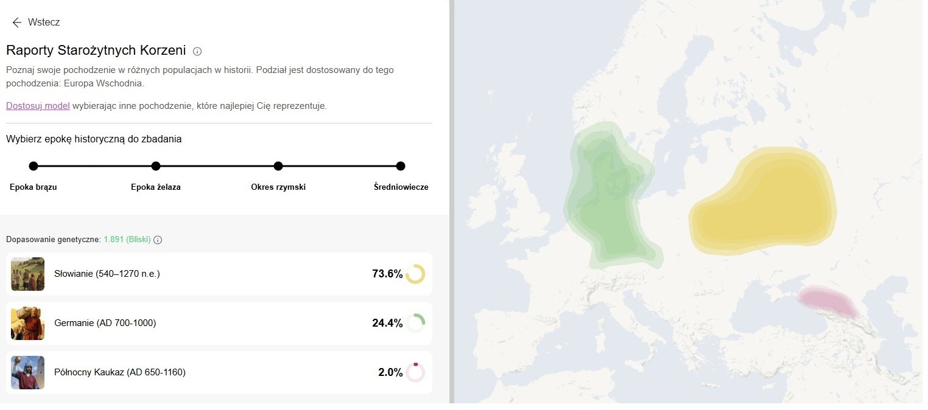Go back using Wstecz label
Image resolution: width=928 pixels, height=410 pixels.
pyautogui.click(x=44, y=23)
